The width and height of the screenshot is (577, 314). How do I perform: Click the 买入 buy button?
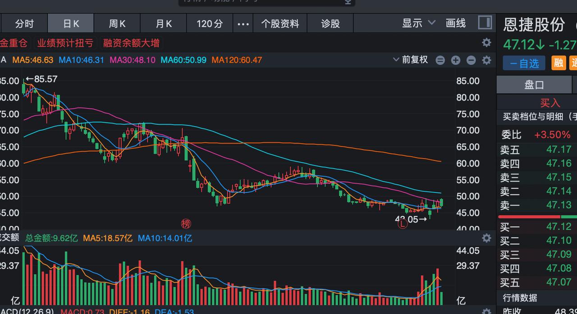(550, 103)
